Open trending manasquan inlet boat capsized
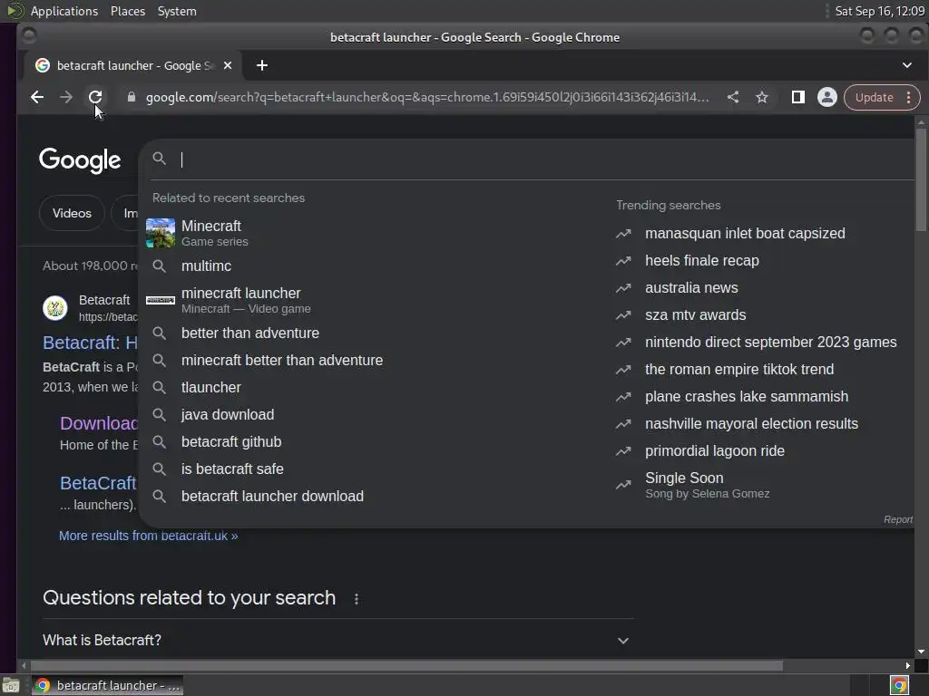The width and height of the screenshot is (929, 696). click(x=745, y=233)
